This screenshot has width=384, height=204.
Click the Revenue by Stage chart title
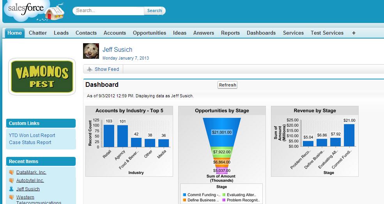(x=315, y=111)
